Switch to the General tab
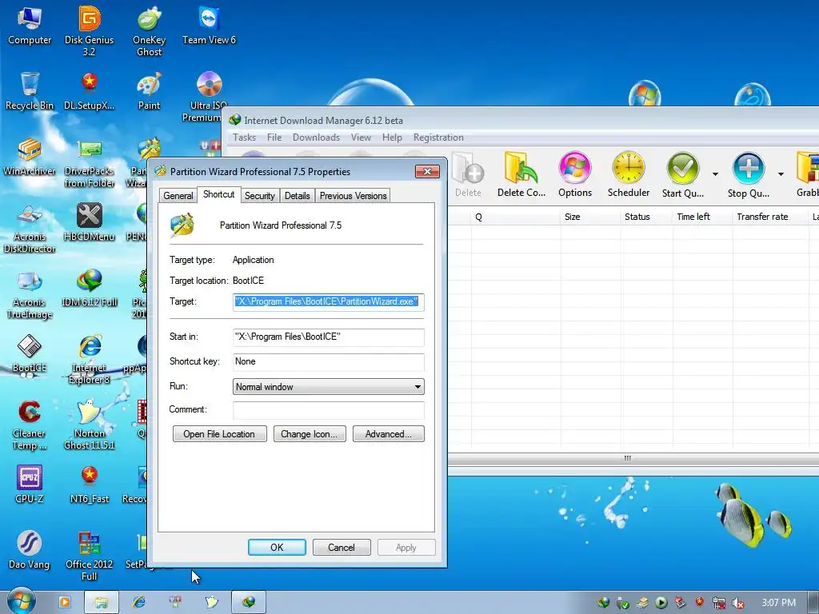This screenshot has width=819, height=614. (x=178, y=196)
